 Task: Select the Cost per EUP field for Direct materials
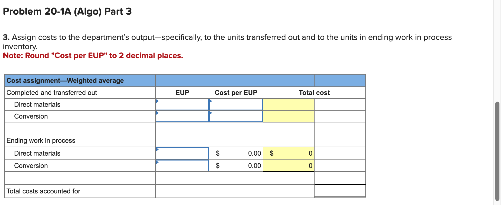(x=236, y=104)
